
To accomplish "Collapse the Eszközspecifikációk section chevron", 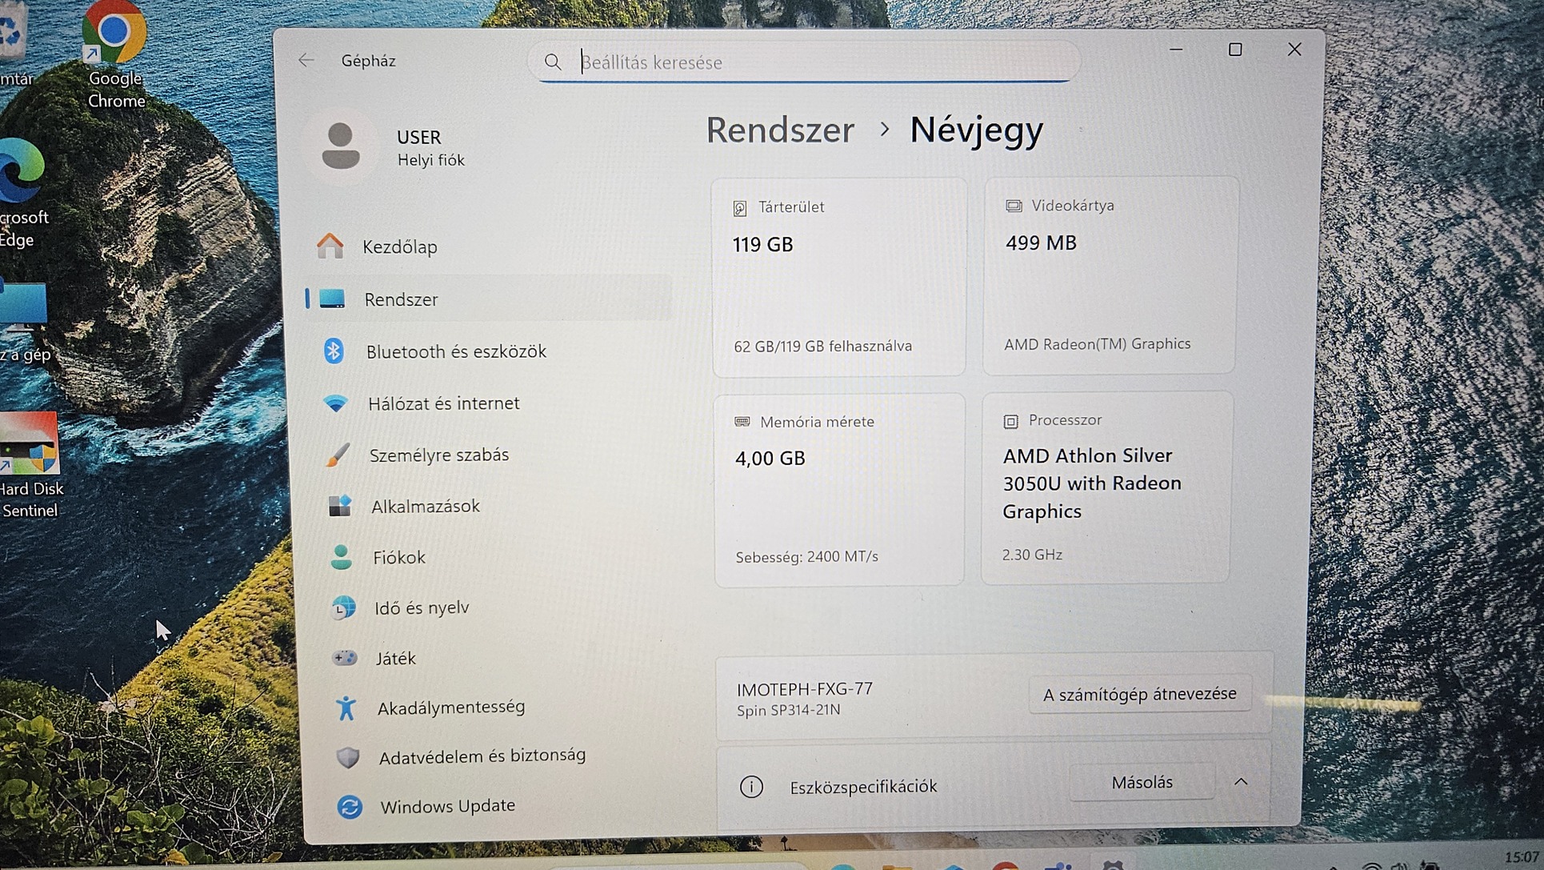I will click(x=1241, y=782).
